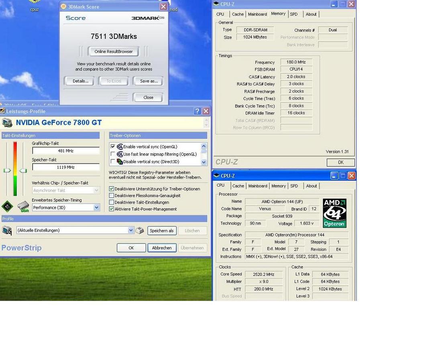Click the Speicher-Takt slider handle
This screenshot has width=440, height=352.
[23, 171]
